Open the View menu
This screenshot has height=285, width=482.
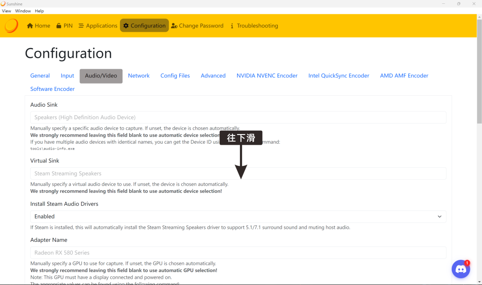tap(6, 11)
